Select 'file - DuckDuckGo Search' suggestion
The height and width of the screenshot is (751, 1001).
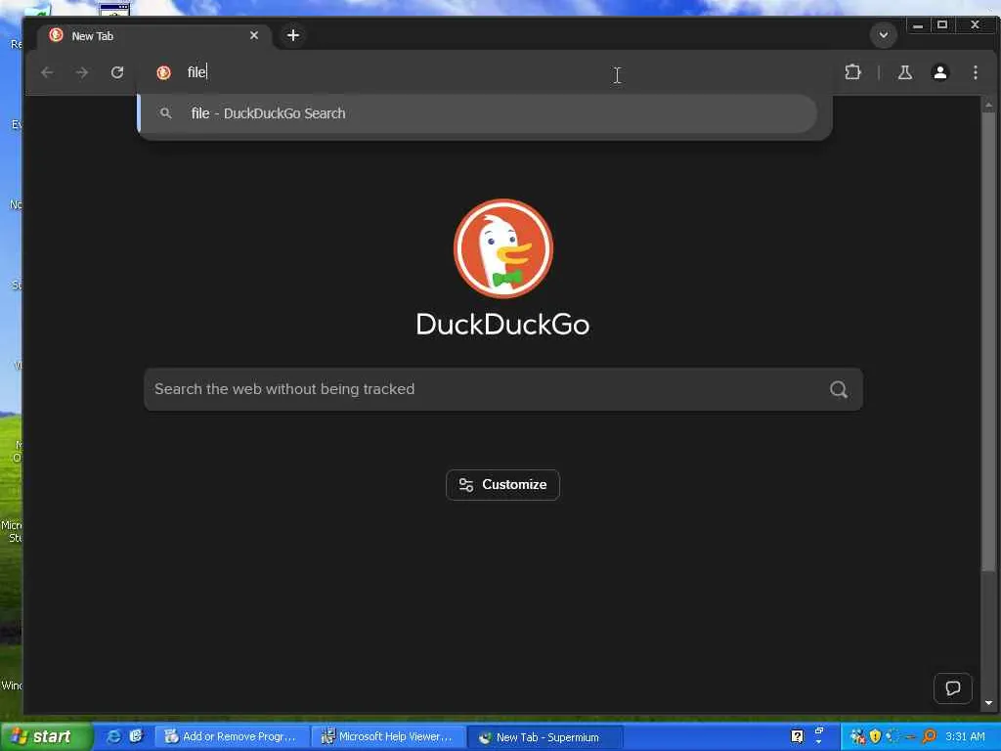click(x=477, y=113)
